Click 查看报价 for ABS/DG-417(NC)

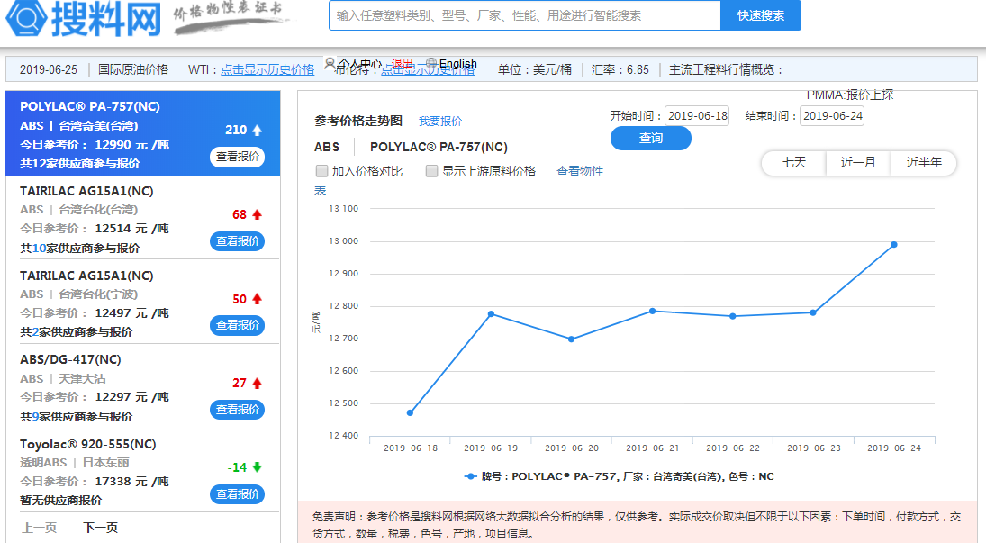237,410
